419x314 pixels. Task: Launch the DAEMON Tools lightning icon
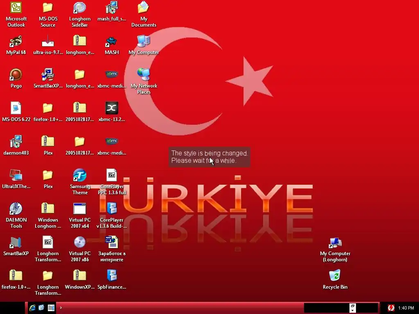pyautogui.click(x=16, y=209)
